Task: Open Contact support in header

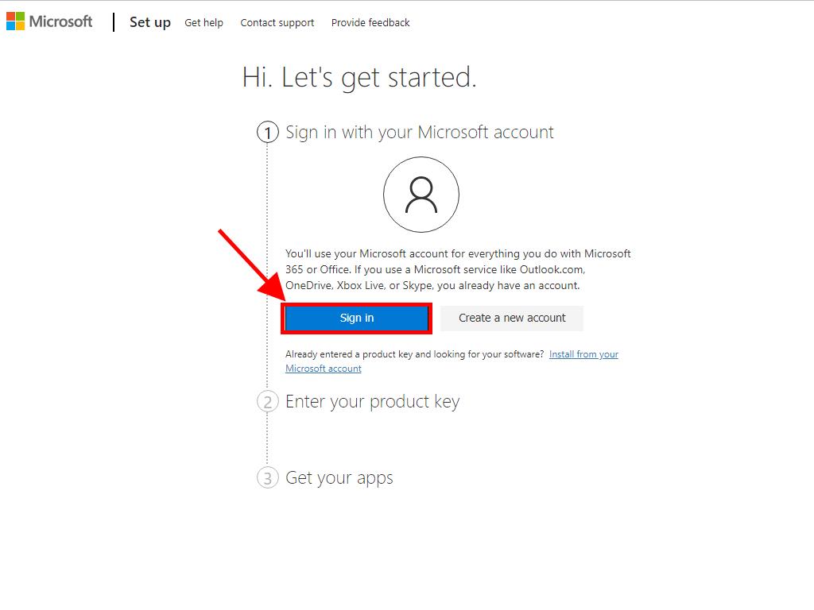Action: click(277, 23)
